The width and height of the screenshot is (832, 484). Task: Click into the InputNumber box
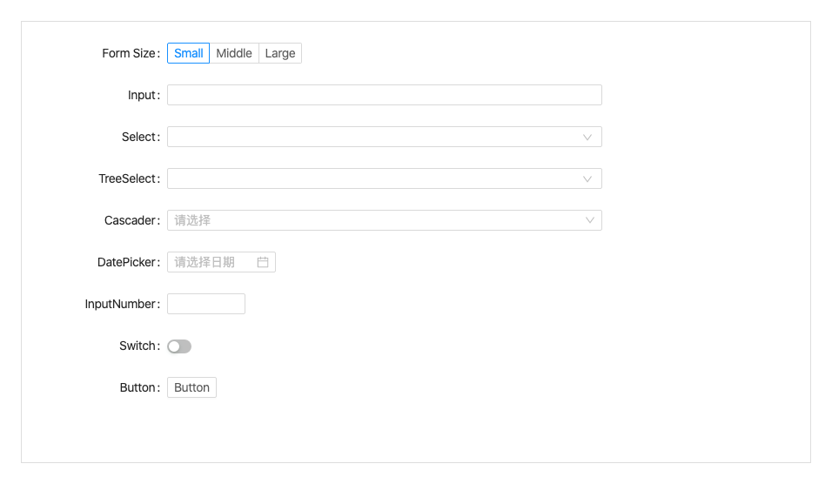pyautogui.click(x=205, y=304)
